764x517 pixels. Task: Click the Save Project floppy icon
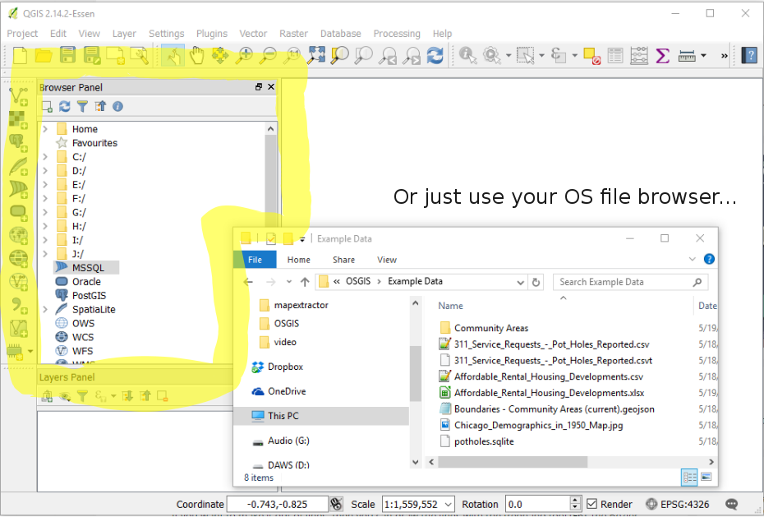(x=67, y=55)
